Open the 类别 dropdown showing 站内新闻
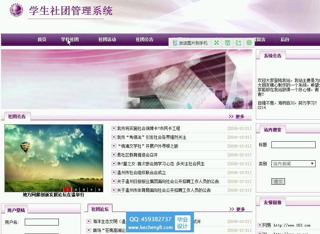The width and height of the screenshot is (320, 234). (x=294, y=164)
